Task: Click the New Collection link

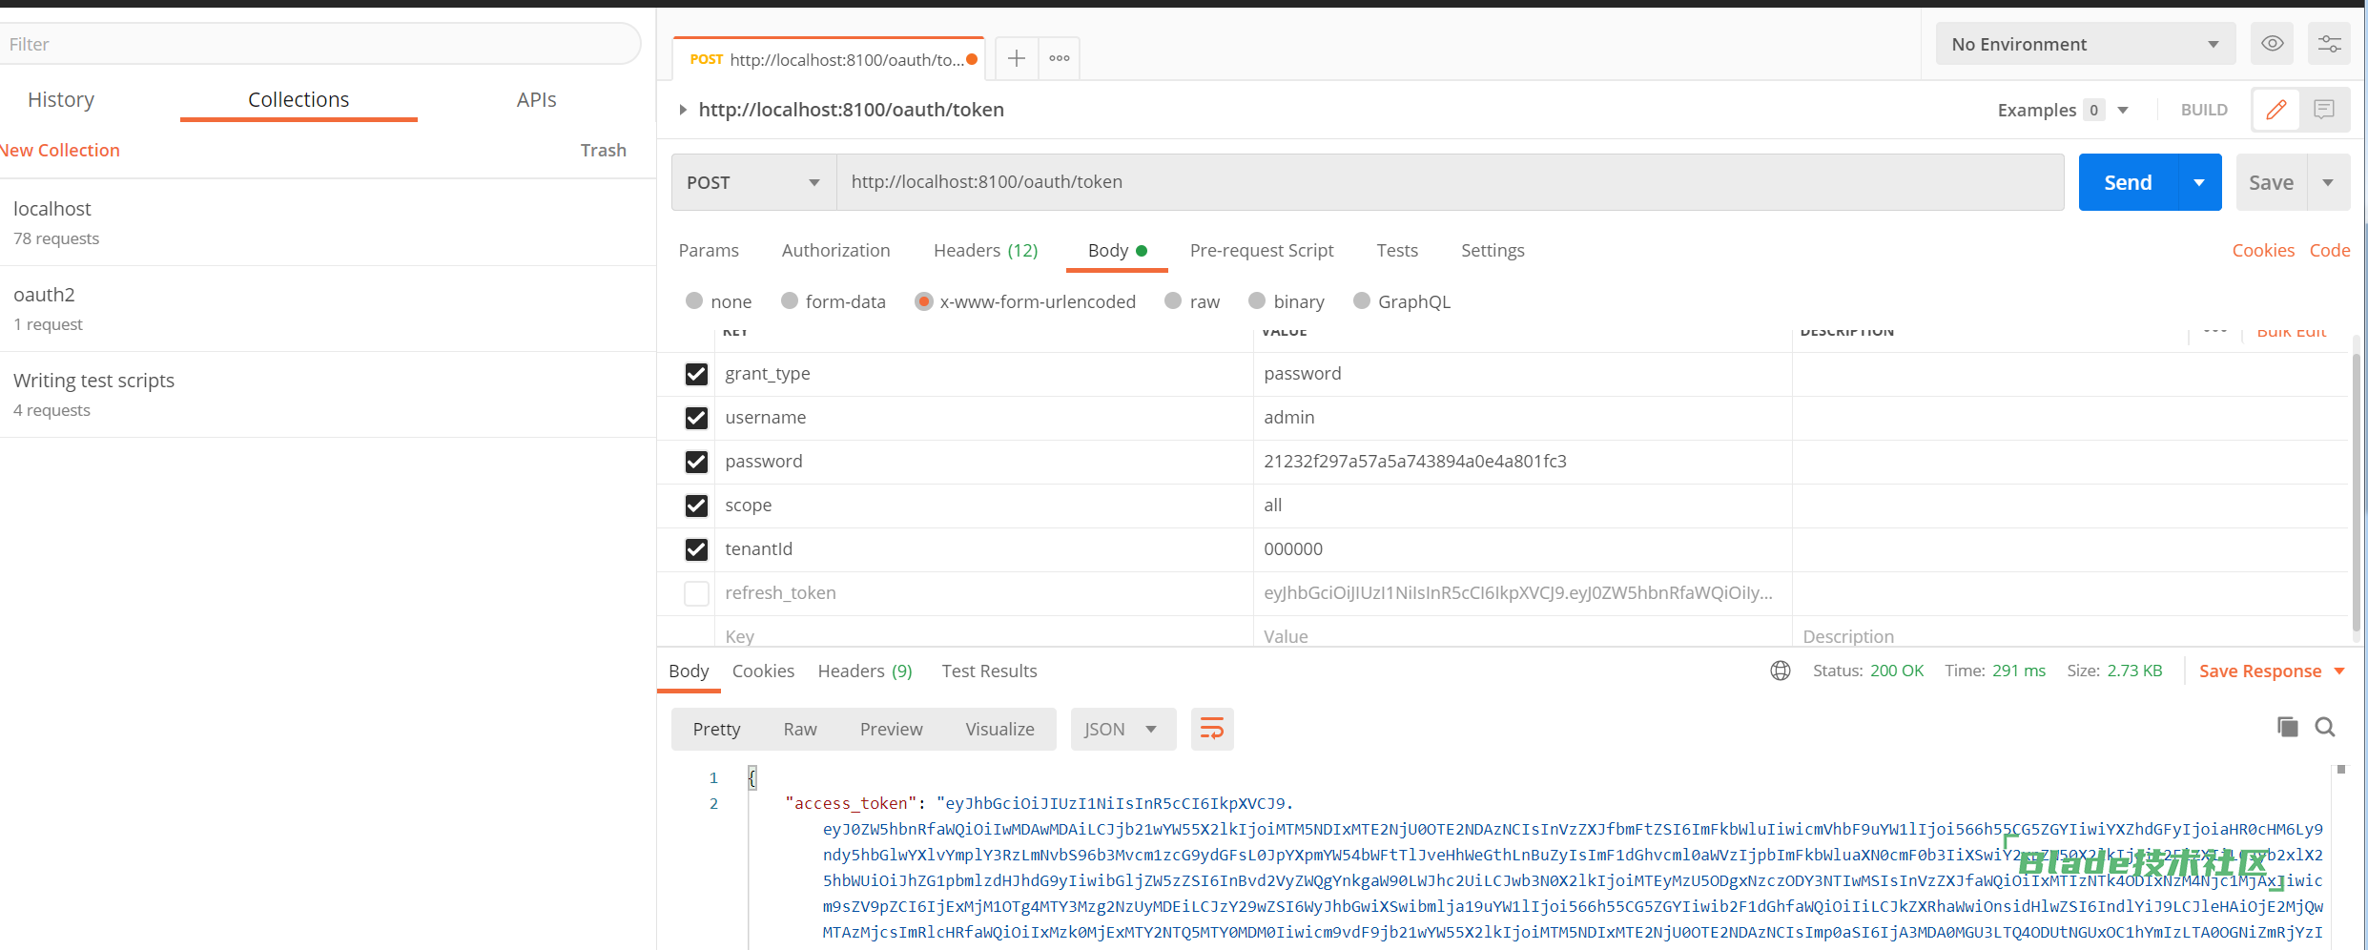Action: pos(60,150)
